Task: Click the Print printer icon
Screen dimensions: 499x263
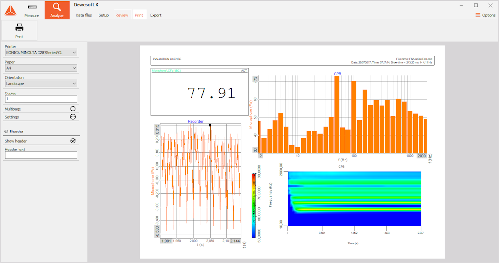Action: [19, 31]
